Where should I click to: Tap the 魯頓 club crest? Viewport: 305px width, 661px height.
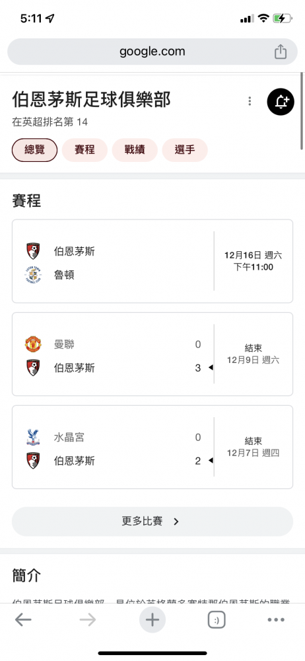(33, 275)
